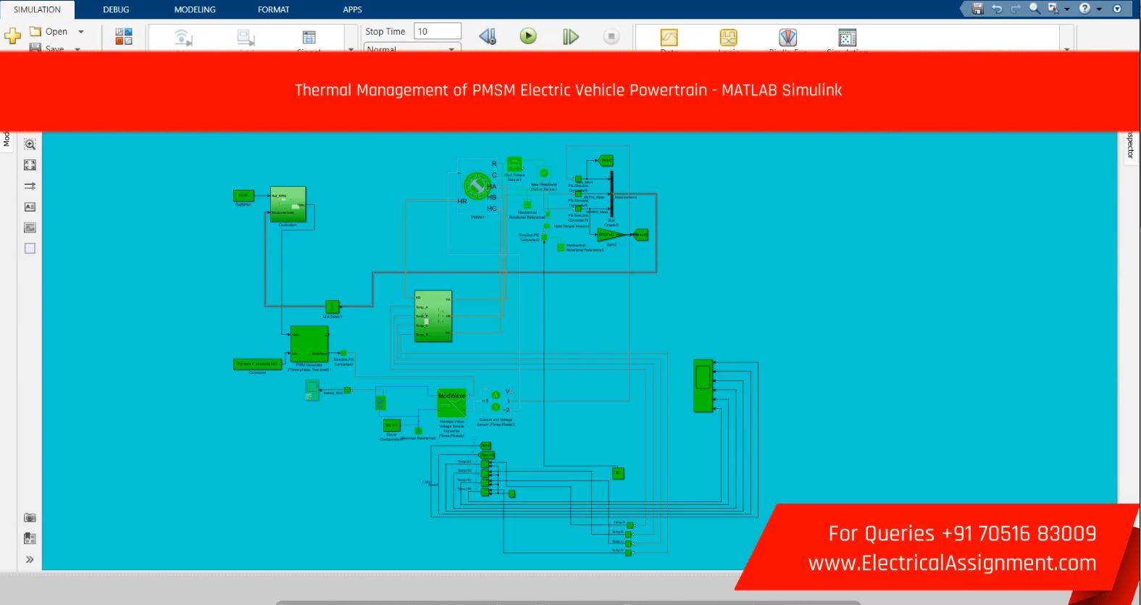Click the Redo arrow in quick access toolbar
The height and width of the screenshot is (605, 1141).
pos(1015,9)
